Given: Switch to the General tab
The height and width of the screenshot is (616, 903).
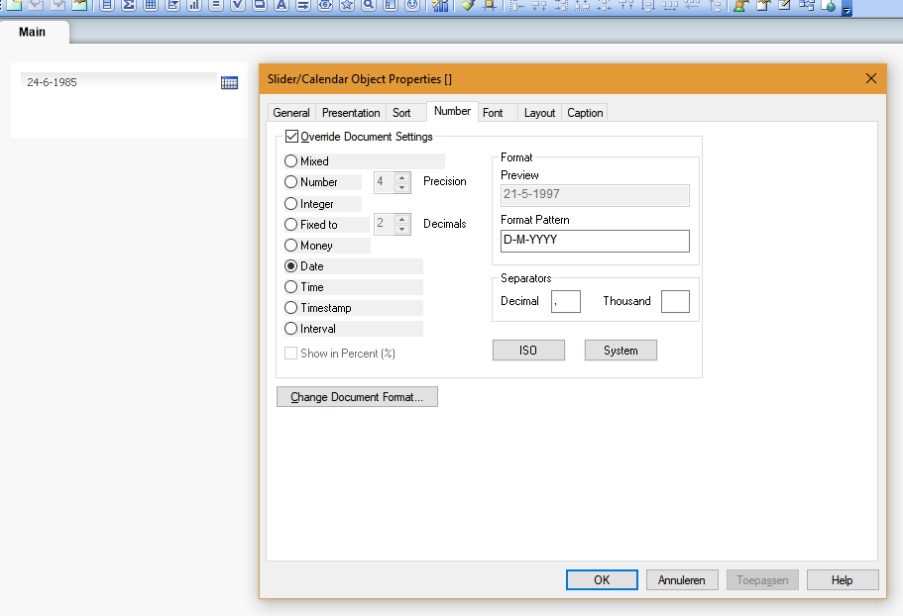Looking at the screenshot, I should click(x=291, y=113).
